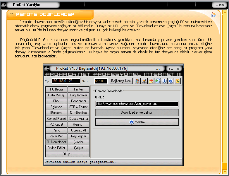Click into the URL text field
229x176 pixels.
[137, 104]
